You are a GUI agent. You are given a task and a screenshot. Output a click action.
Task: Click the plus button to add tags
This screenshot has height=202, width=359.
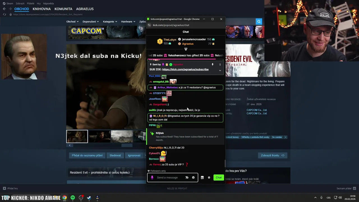tap(285, 137)
